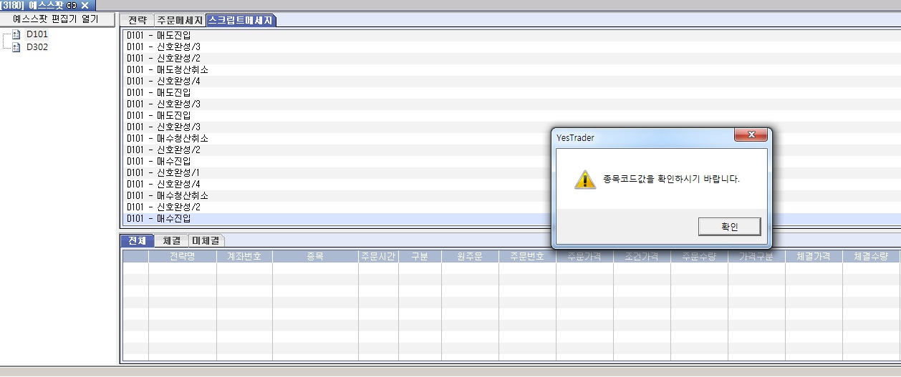The height and width of the screenshot is (377, 901).
Task: Select D101 in the strategy tree
Action: coord(37,34)
